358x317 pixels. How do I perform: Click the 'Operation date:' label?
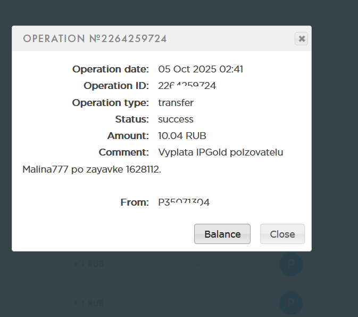pos(111,69)
